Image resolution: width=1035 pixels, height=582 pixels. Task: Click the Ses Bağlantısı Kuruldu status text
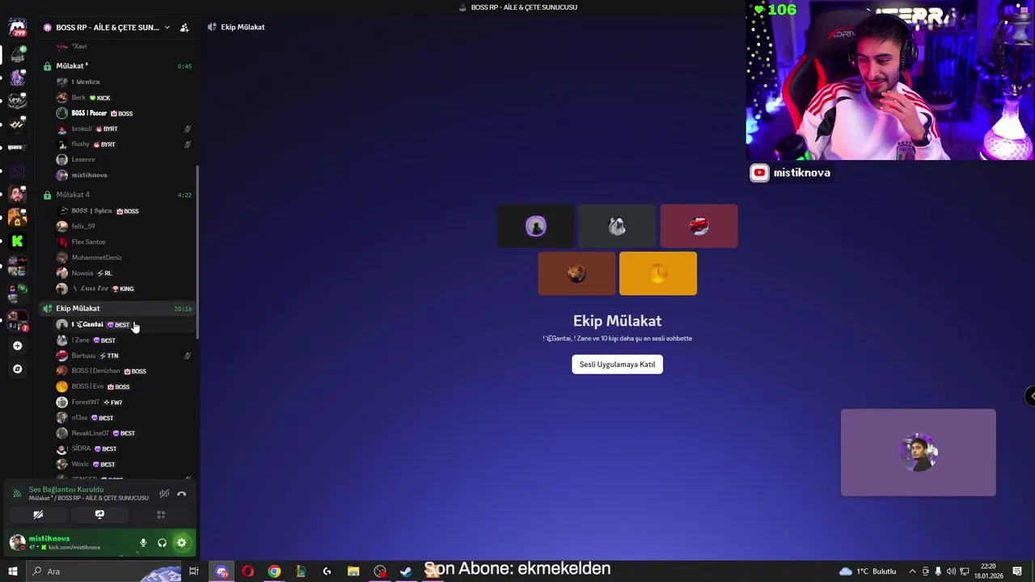coord(66,490)
